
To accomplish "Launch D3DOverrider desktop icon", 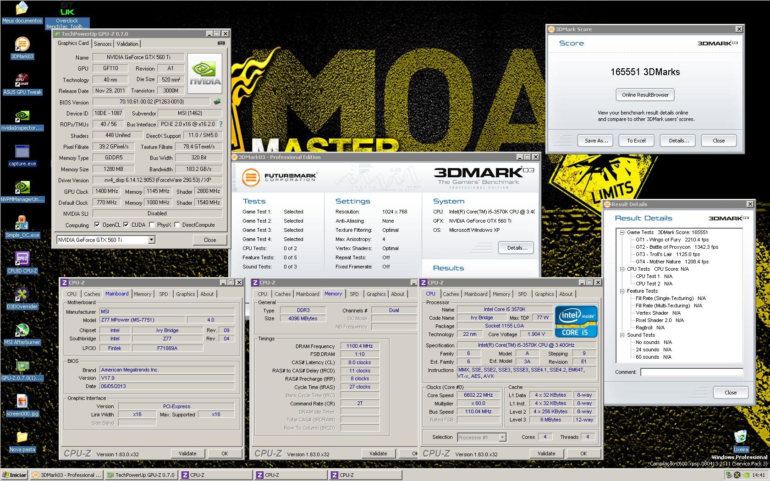I will coord(22,298).
